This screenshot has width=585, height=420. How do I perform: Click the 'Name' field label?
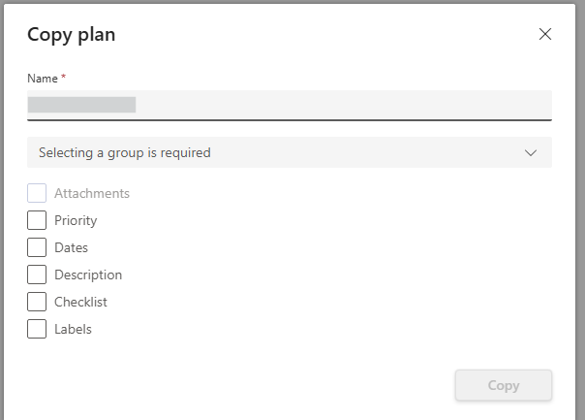pos(43,79)
